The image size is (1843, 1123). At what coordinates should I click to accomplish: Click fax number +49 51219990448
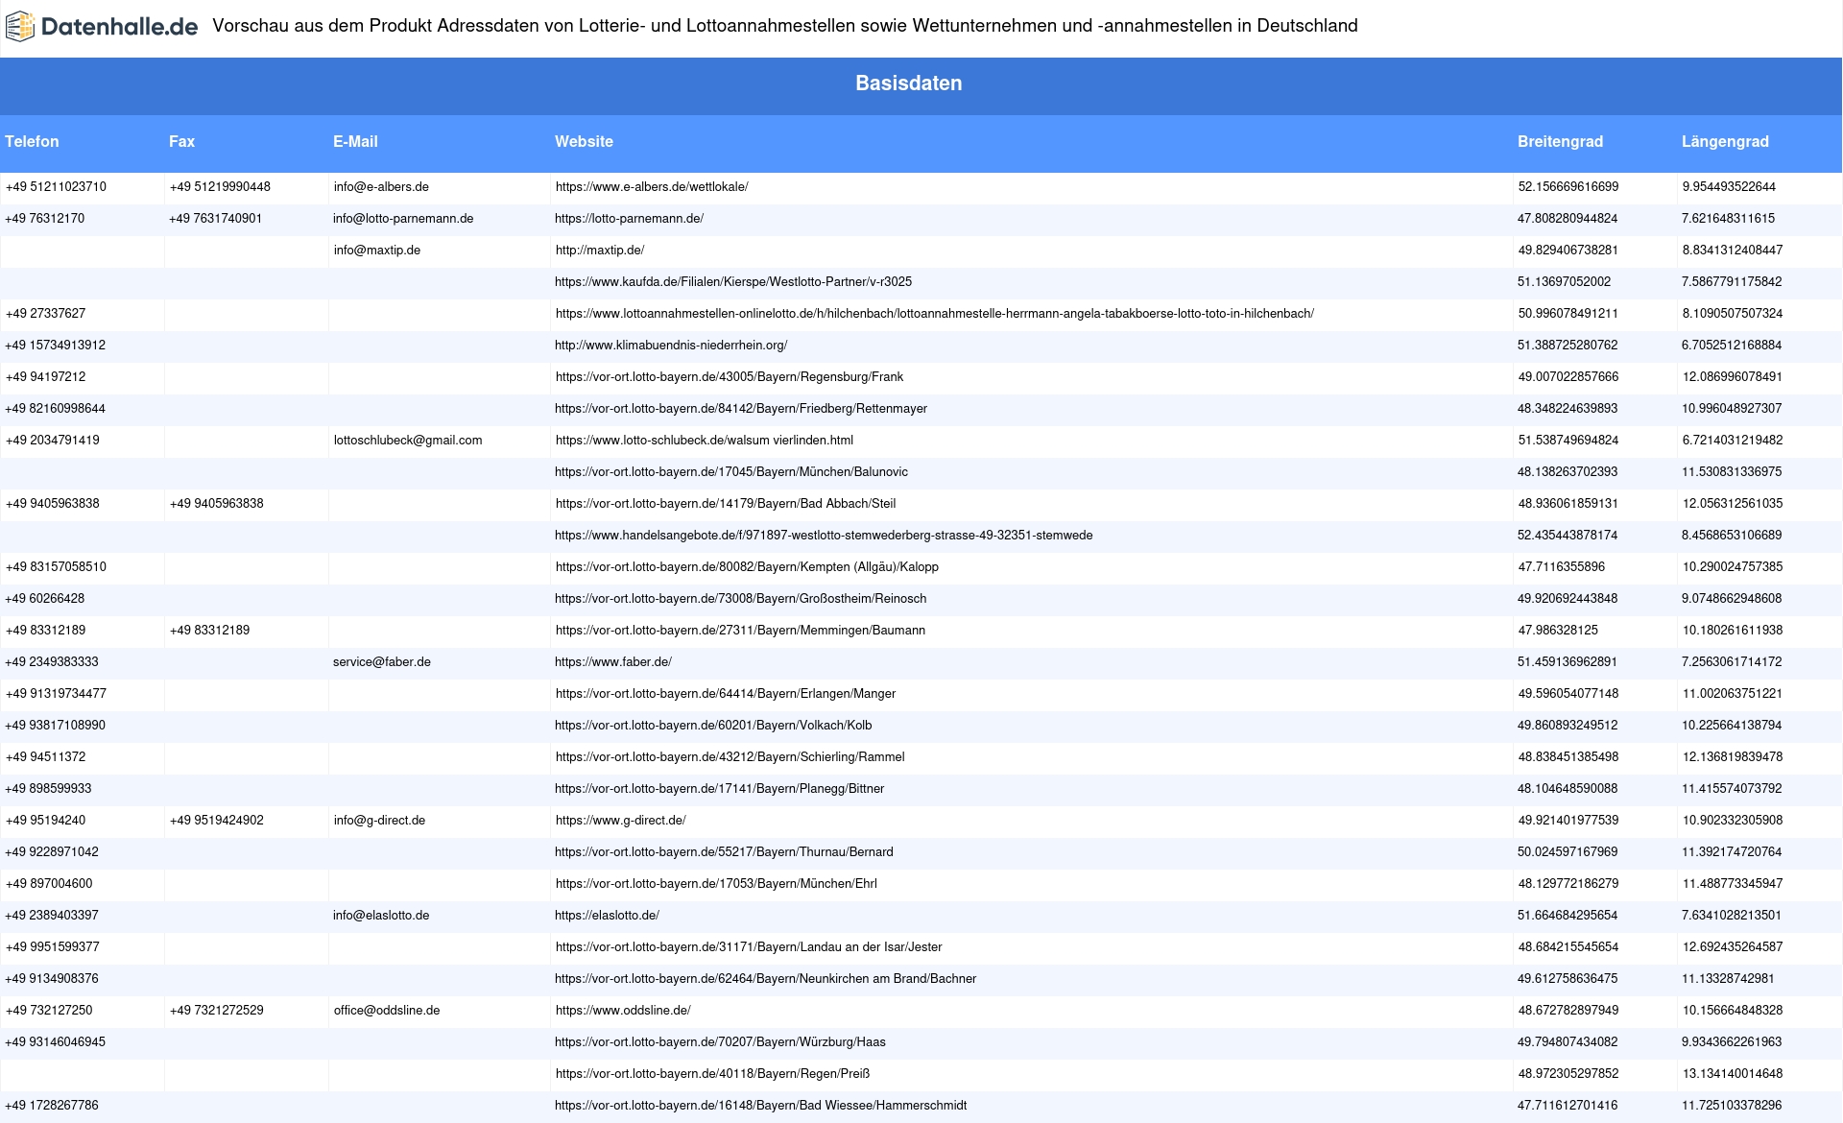click(x=220, y=187)
